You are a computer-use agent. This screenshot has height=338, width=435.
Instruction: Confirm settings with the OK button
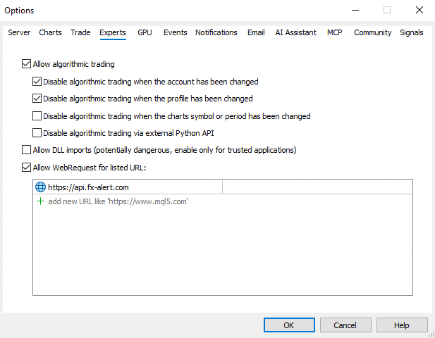(x=289, y=325)
